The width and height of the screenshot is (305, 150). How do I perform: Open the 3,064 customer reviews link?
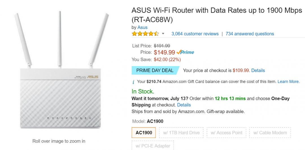click(x=195, y=34)
